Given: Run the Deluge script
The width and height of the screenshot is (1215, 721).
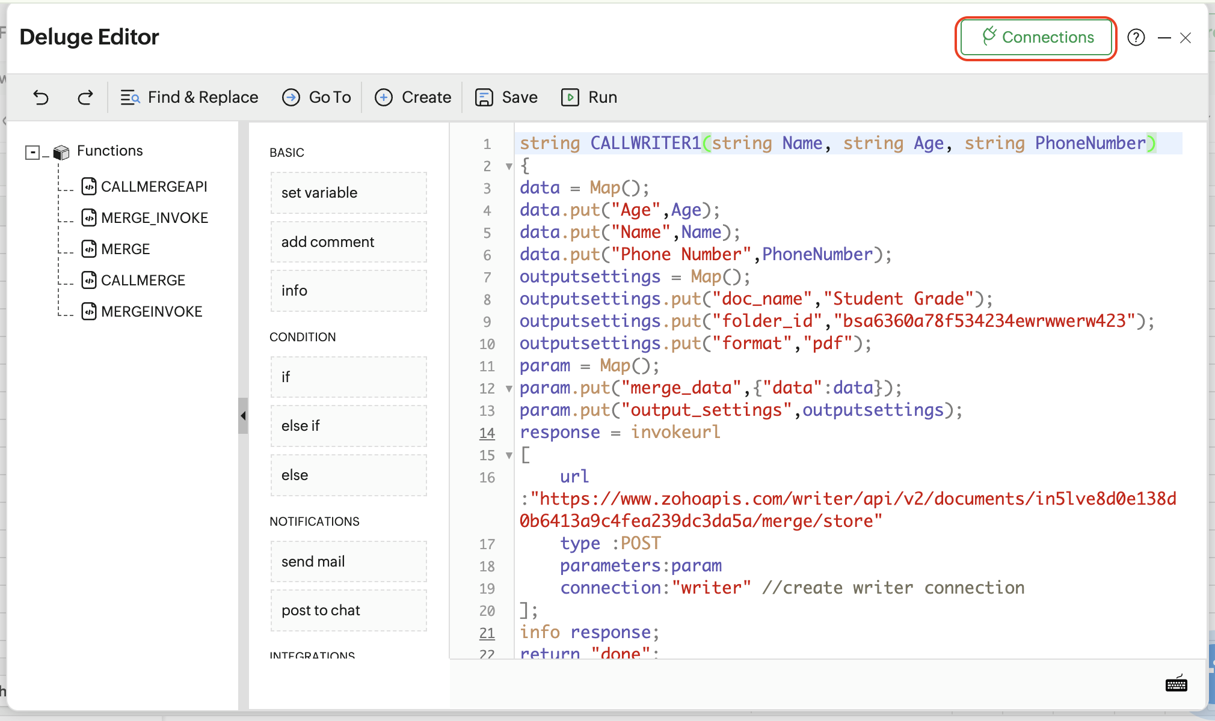Looking at the screenshot, I should (x=589, y=97).
